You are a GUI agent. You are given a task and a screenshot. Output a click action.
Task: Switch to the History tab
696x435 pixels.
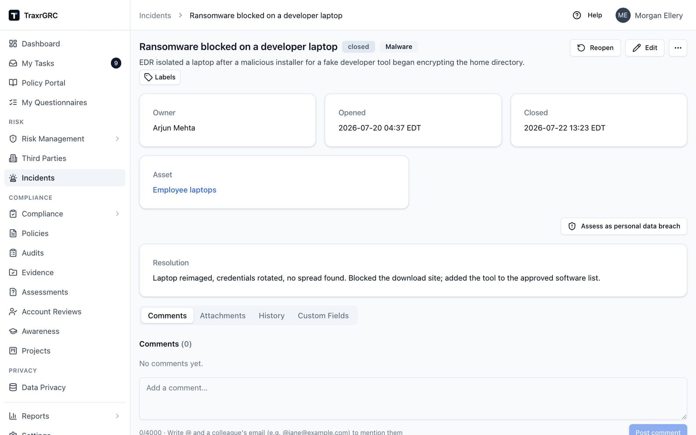271,315
